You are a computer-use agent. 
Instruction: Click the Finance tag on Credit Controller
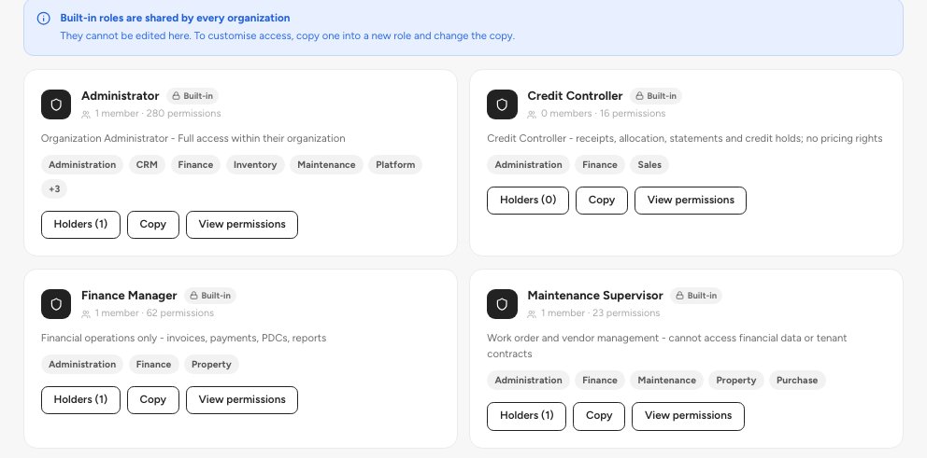pos(600,165)
